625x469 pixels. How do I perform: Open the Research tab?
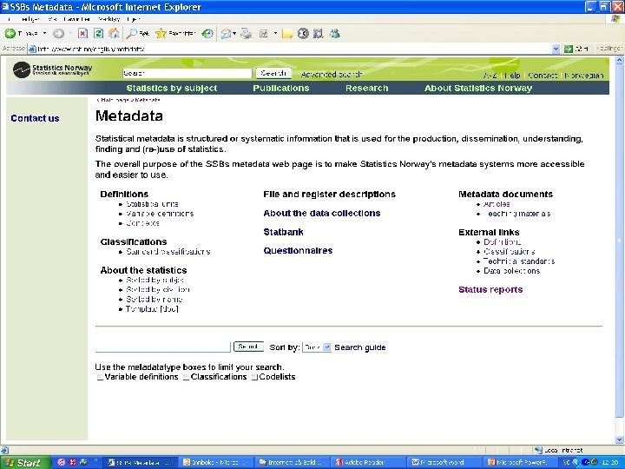pos(366,88)
